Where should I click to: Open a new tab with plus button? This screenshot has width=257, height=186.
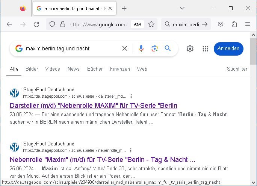124,9
